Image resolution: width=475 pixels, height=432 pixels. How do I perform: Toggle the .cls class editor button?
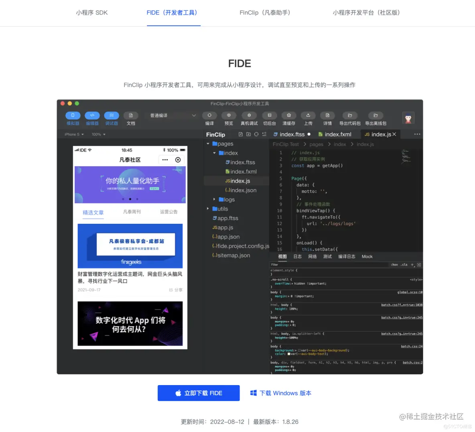coord(404,265)
